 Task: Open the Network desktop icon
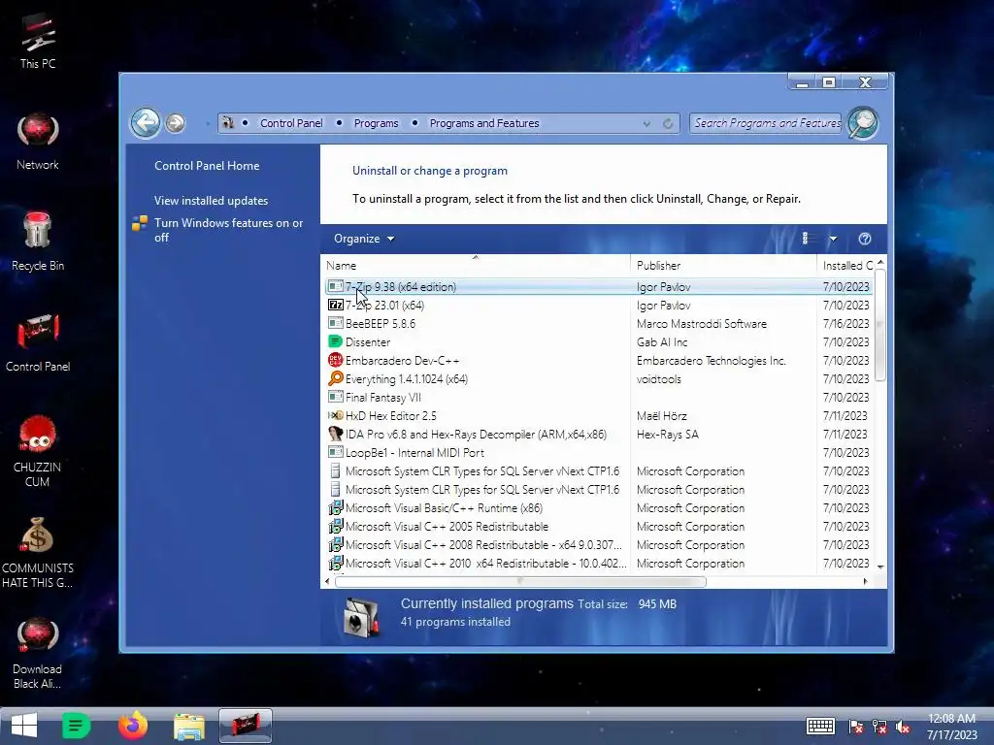point(38,141)
